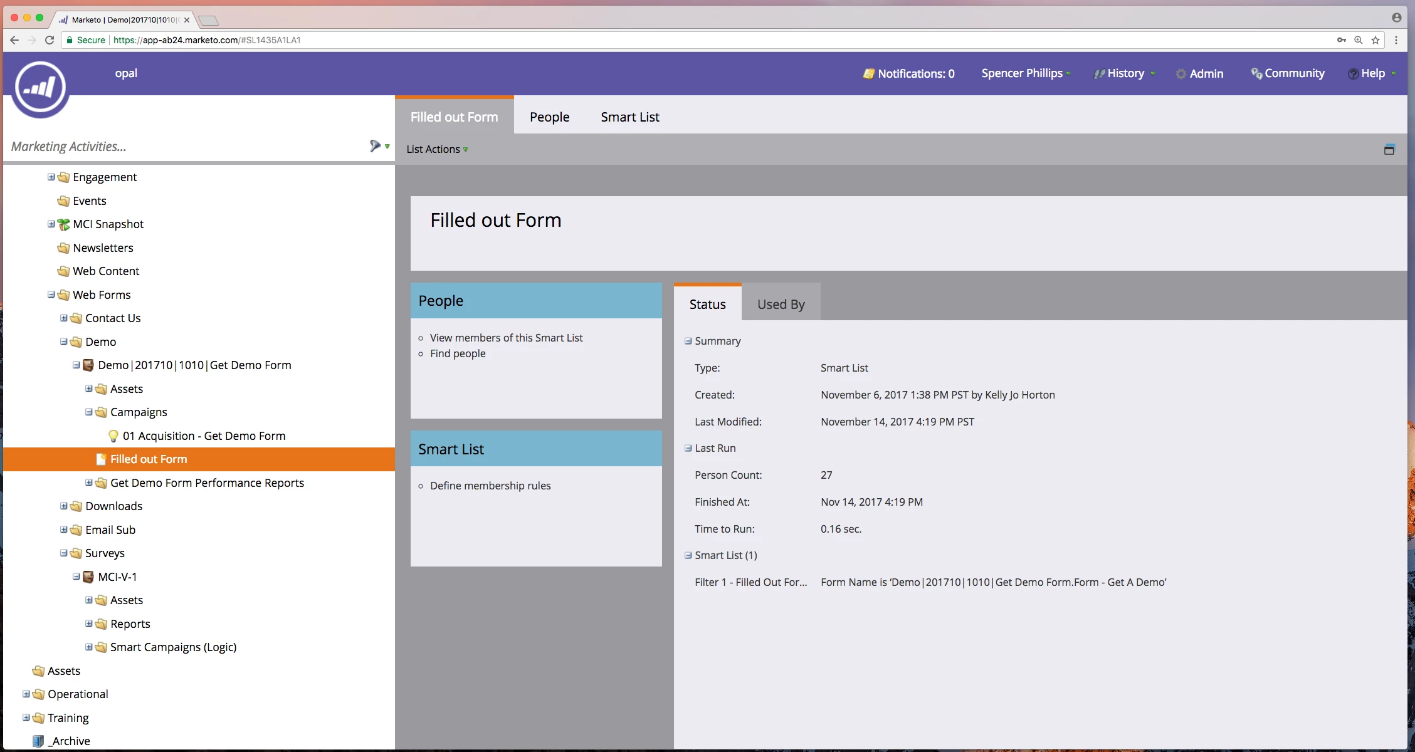The height and width of the screenshot is (752, 1415).
Task: Click the restore panel icon at right
Action: pyautogui.click(x=1389, y=149)
